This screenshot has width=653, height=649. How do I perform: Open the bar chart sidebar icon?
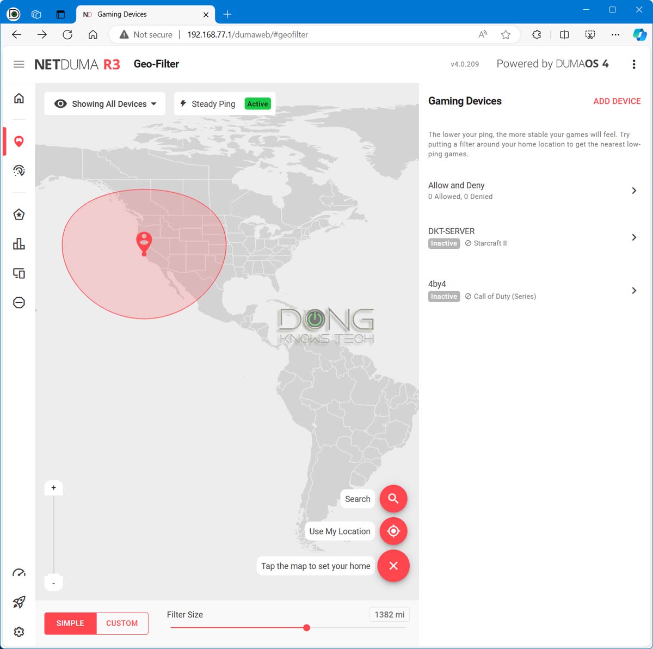(x=19, y=243)
